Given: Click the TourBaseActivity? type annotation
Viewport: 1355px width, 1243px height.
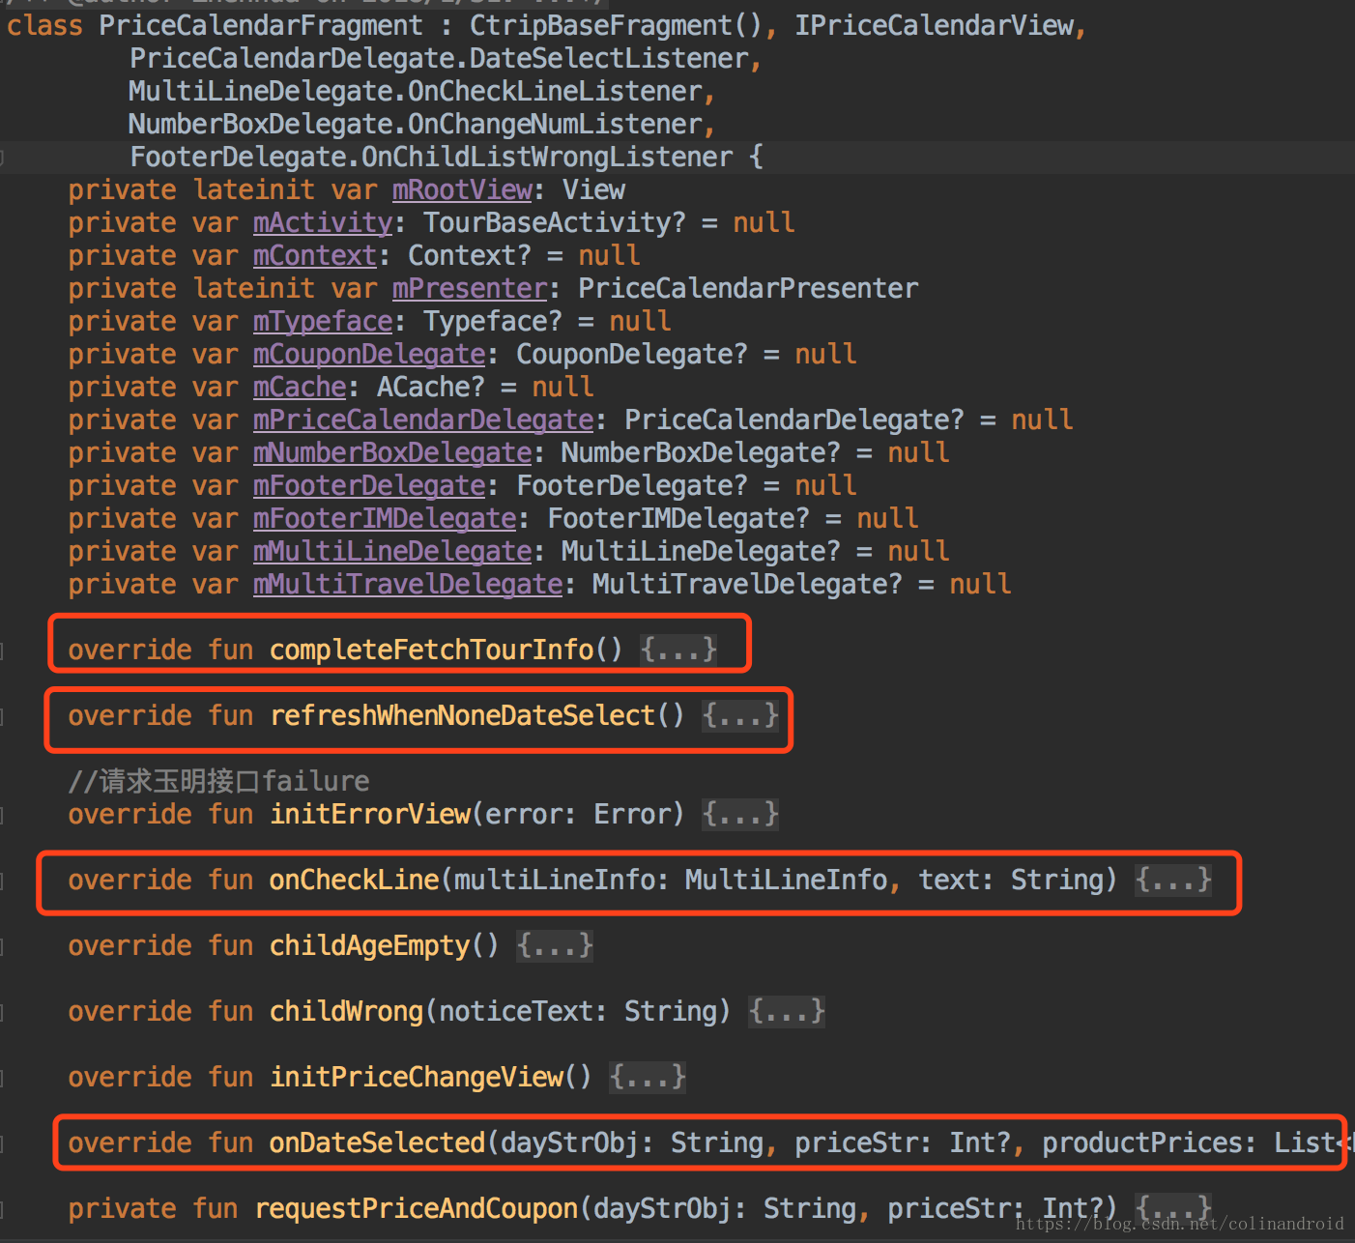Looking at the screenshot, I should click(x=555, y=222).
